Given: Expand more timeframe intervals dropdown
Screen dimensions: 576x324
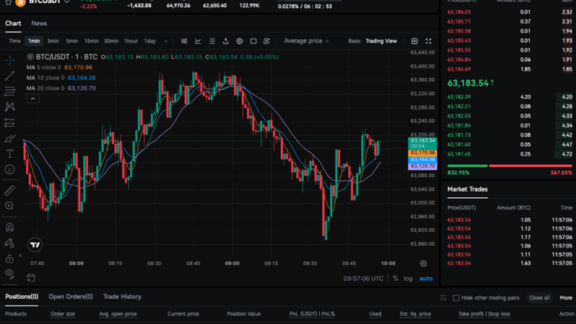Looking at the screenshot, I should pos(166,41).
